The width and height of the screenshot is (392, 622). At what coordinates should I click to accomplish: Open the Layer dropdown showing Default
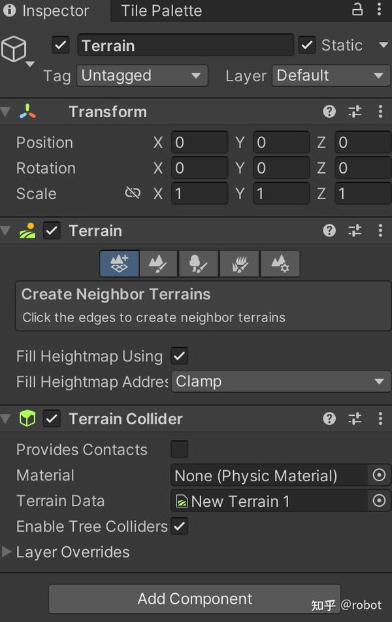pyautogui.click(x=331, y=76)
